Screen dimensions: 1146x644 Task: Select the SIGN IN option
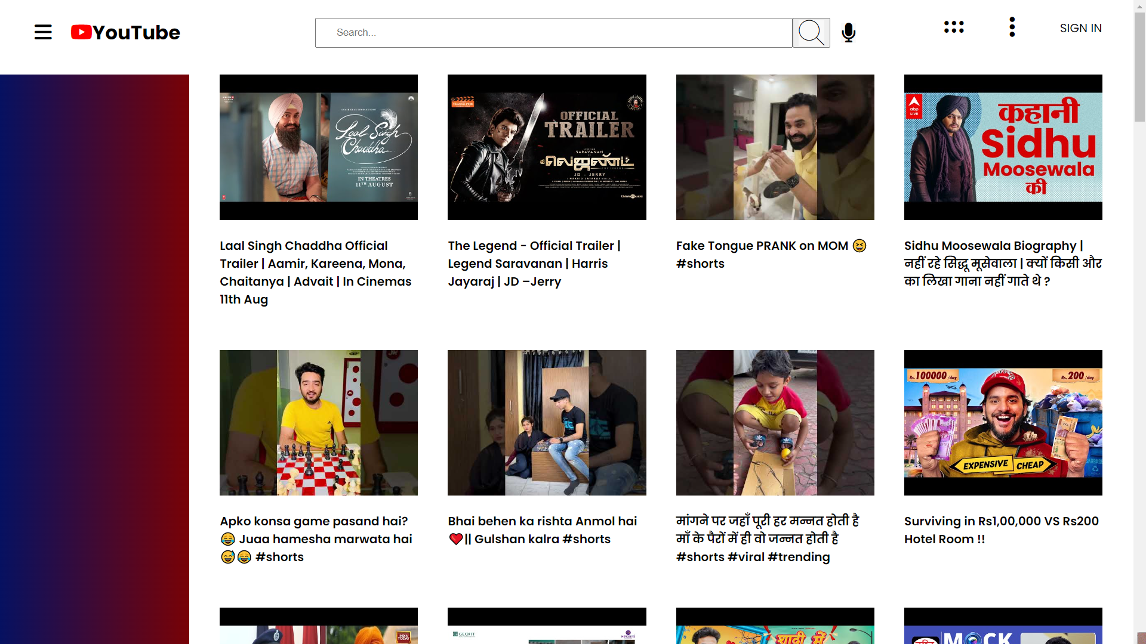pyautogui.click(x=1080, y=28)
